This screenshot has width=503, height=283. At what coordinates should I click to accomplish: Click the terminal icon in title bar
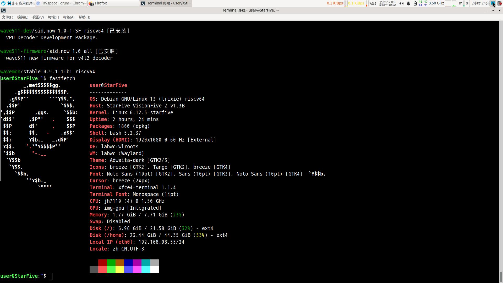[x=3, y=10]
